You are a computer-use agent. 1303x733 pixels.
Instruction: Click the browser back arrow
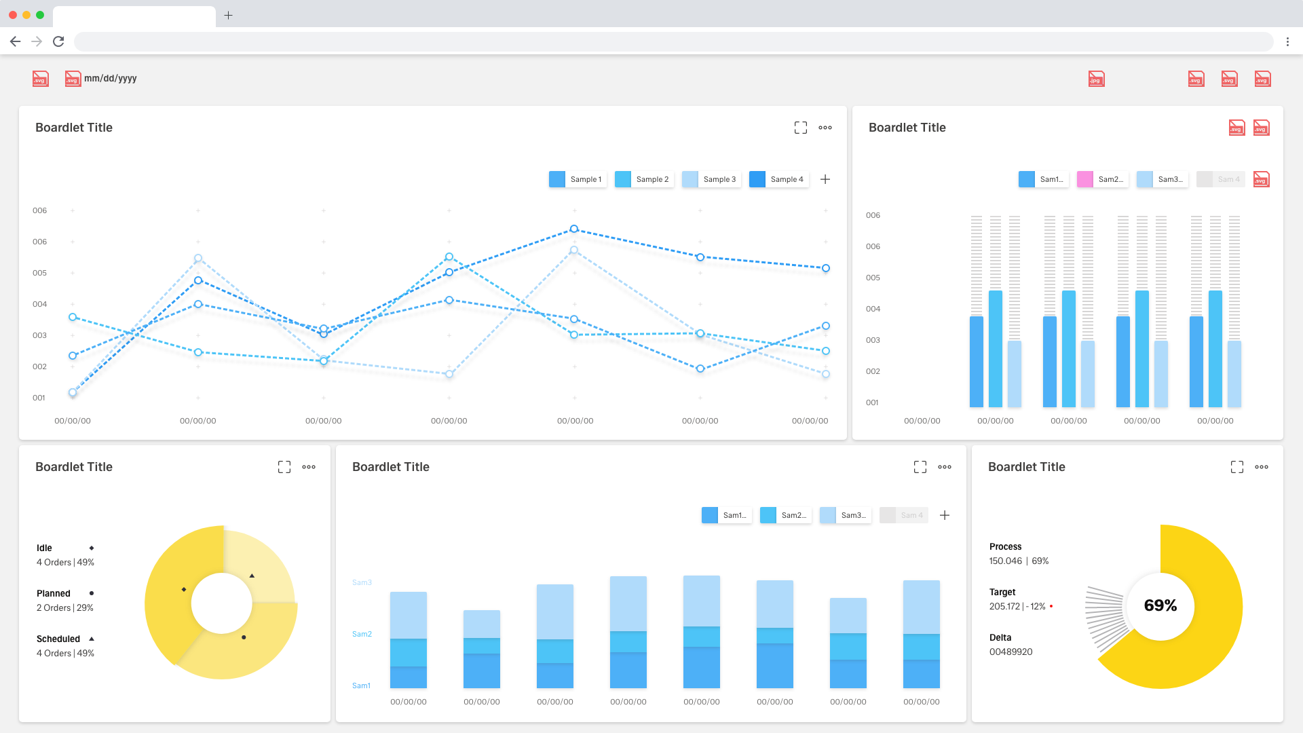click(15, 41)
